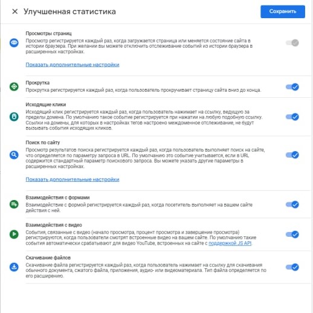Click the magnifier icon for Поиск по сайту

click(x=14, y=155)
